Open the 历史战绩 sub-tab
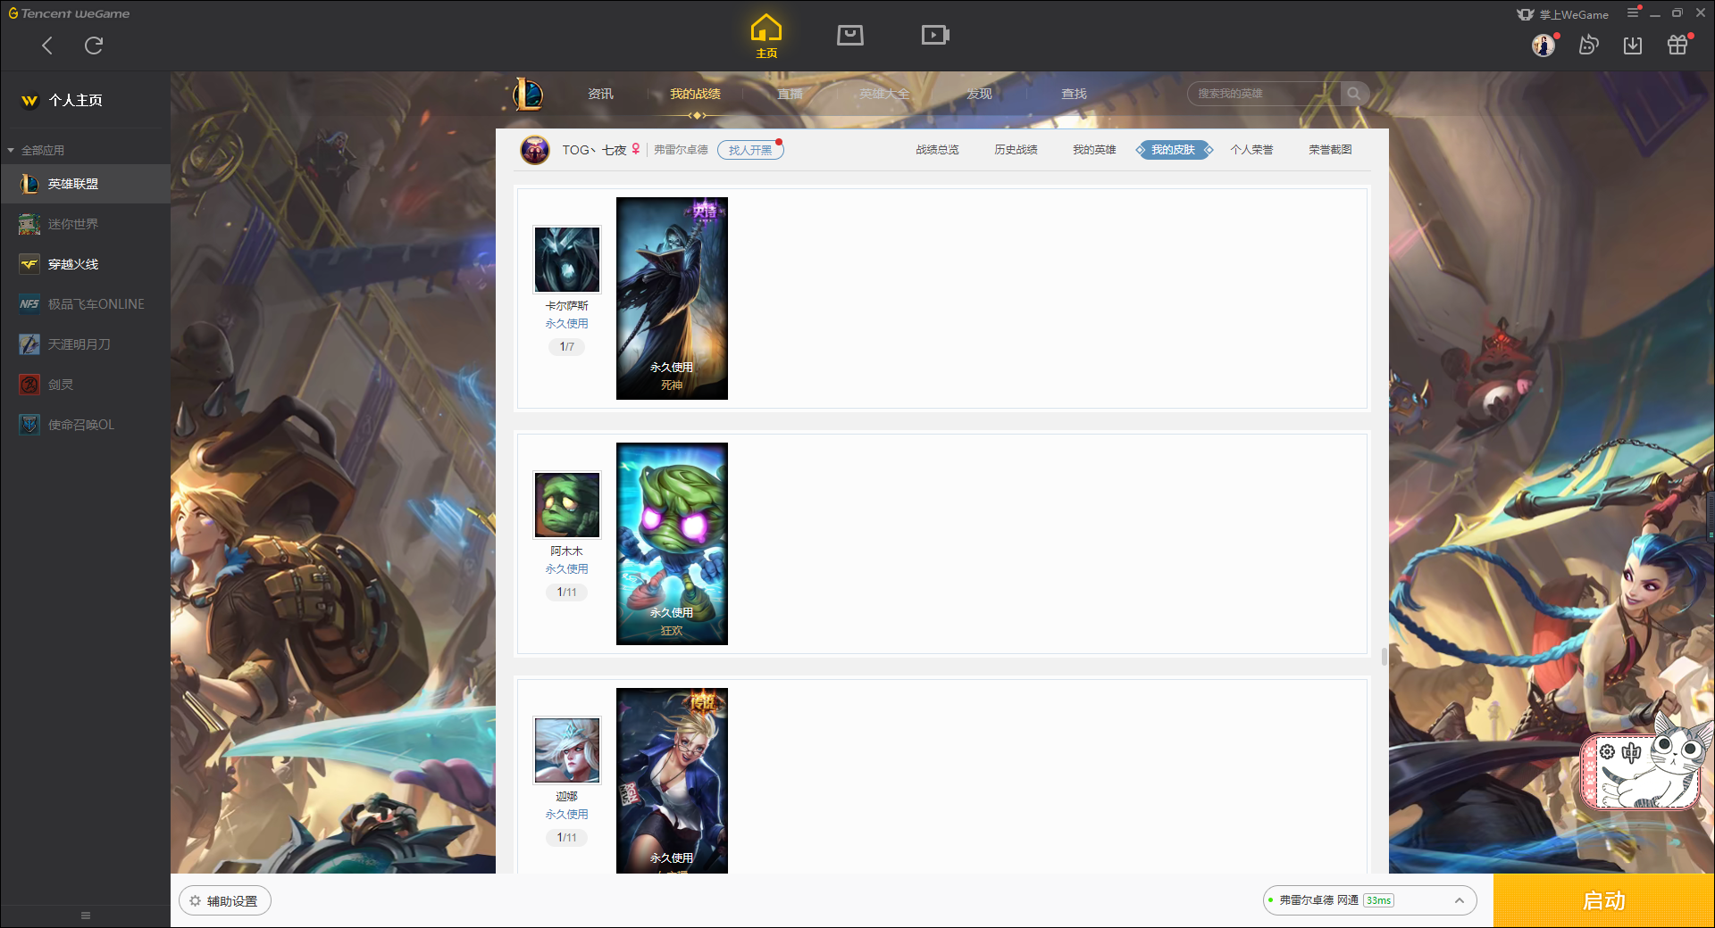1715x928 pixels. click(x=1016, y=150)
